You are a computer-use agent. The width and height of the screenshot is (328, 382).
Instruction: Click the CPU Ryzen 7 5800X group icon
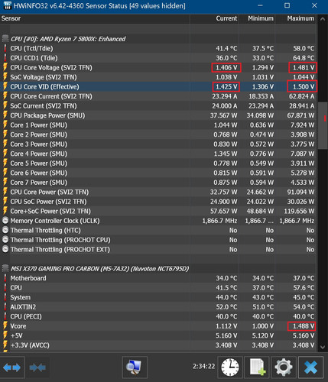pos(5,39)
